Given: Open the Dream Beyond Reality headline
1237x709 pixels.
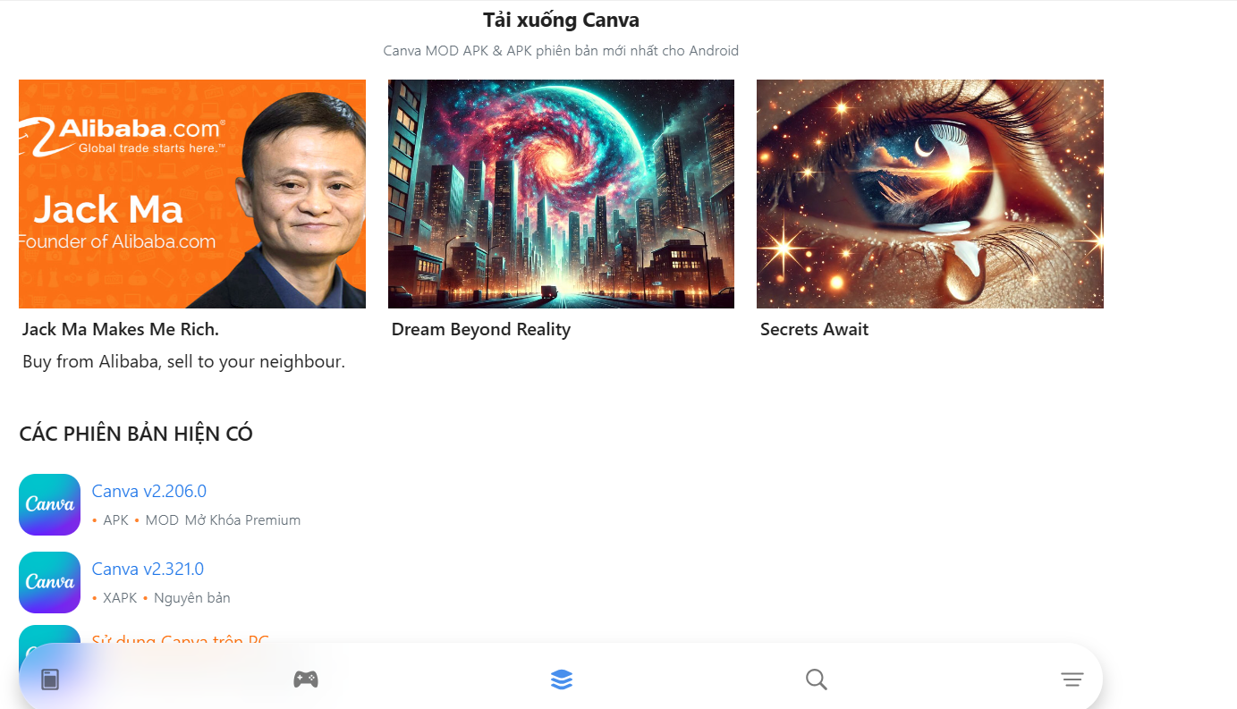Looking at the screenshot, I should tap(481, 329).
